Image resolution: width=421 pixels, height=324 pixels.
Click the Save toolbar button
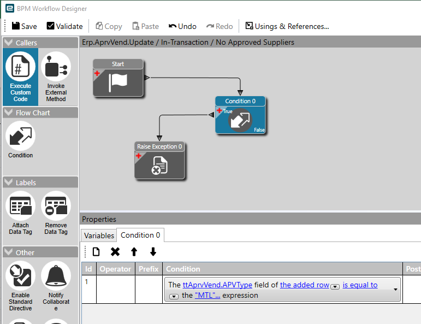click(x=24, y=26)
